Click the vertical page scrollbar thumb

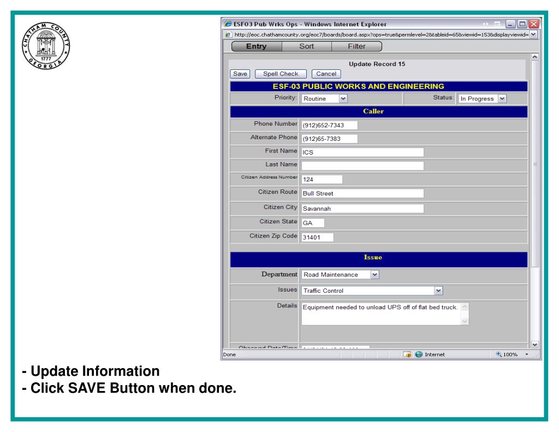point(535,164)
